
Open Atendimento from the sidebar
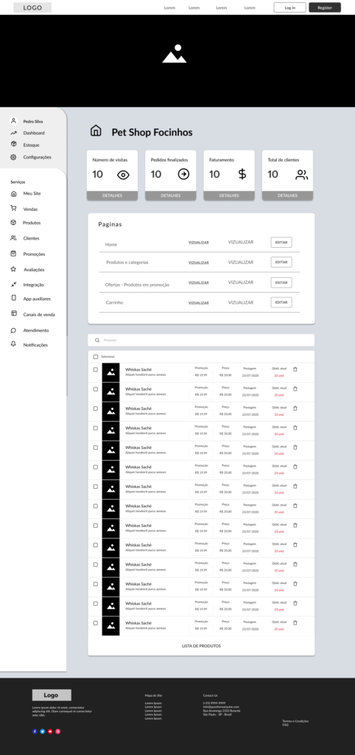click(36, 330)
